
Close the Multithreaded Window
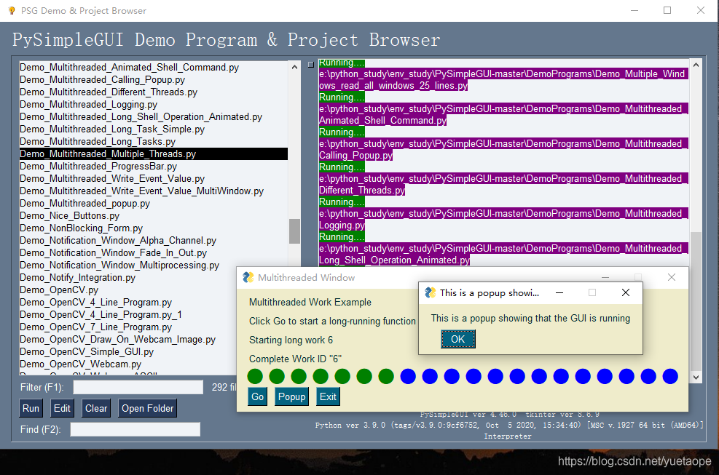(672, 277)
